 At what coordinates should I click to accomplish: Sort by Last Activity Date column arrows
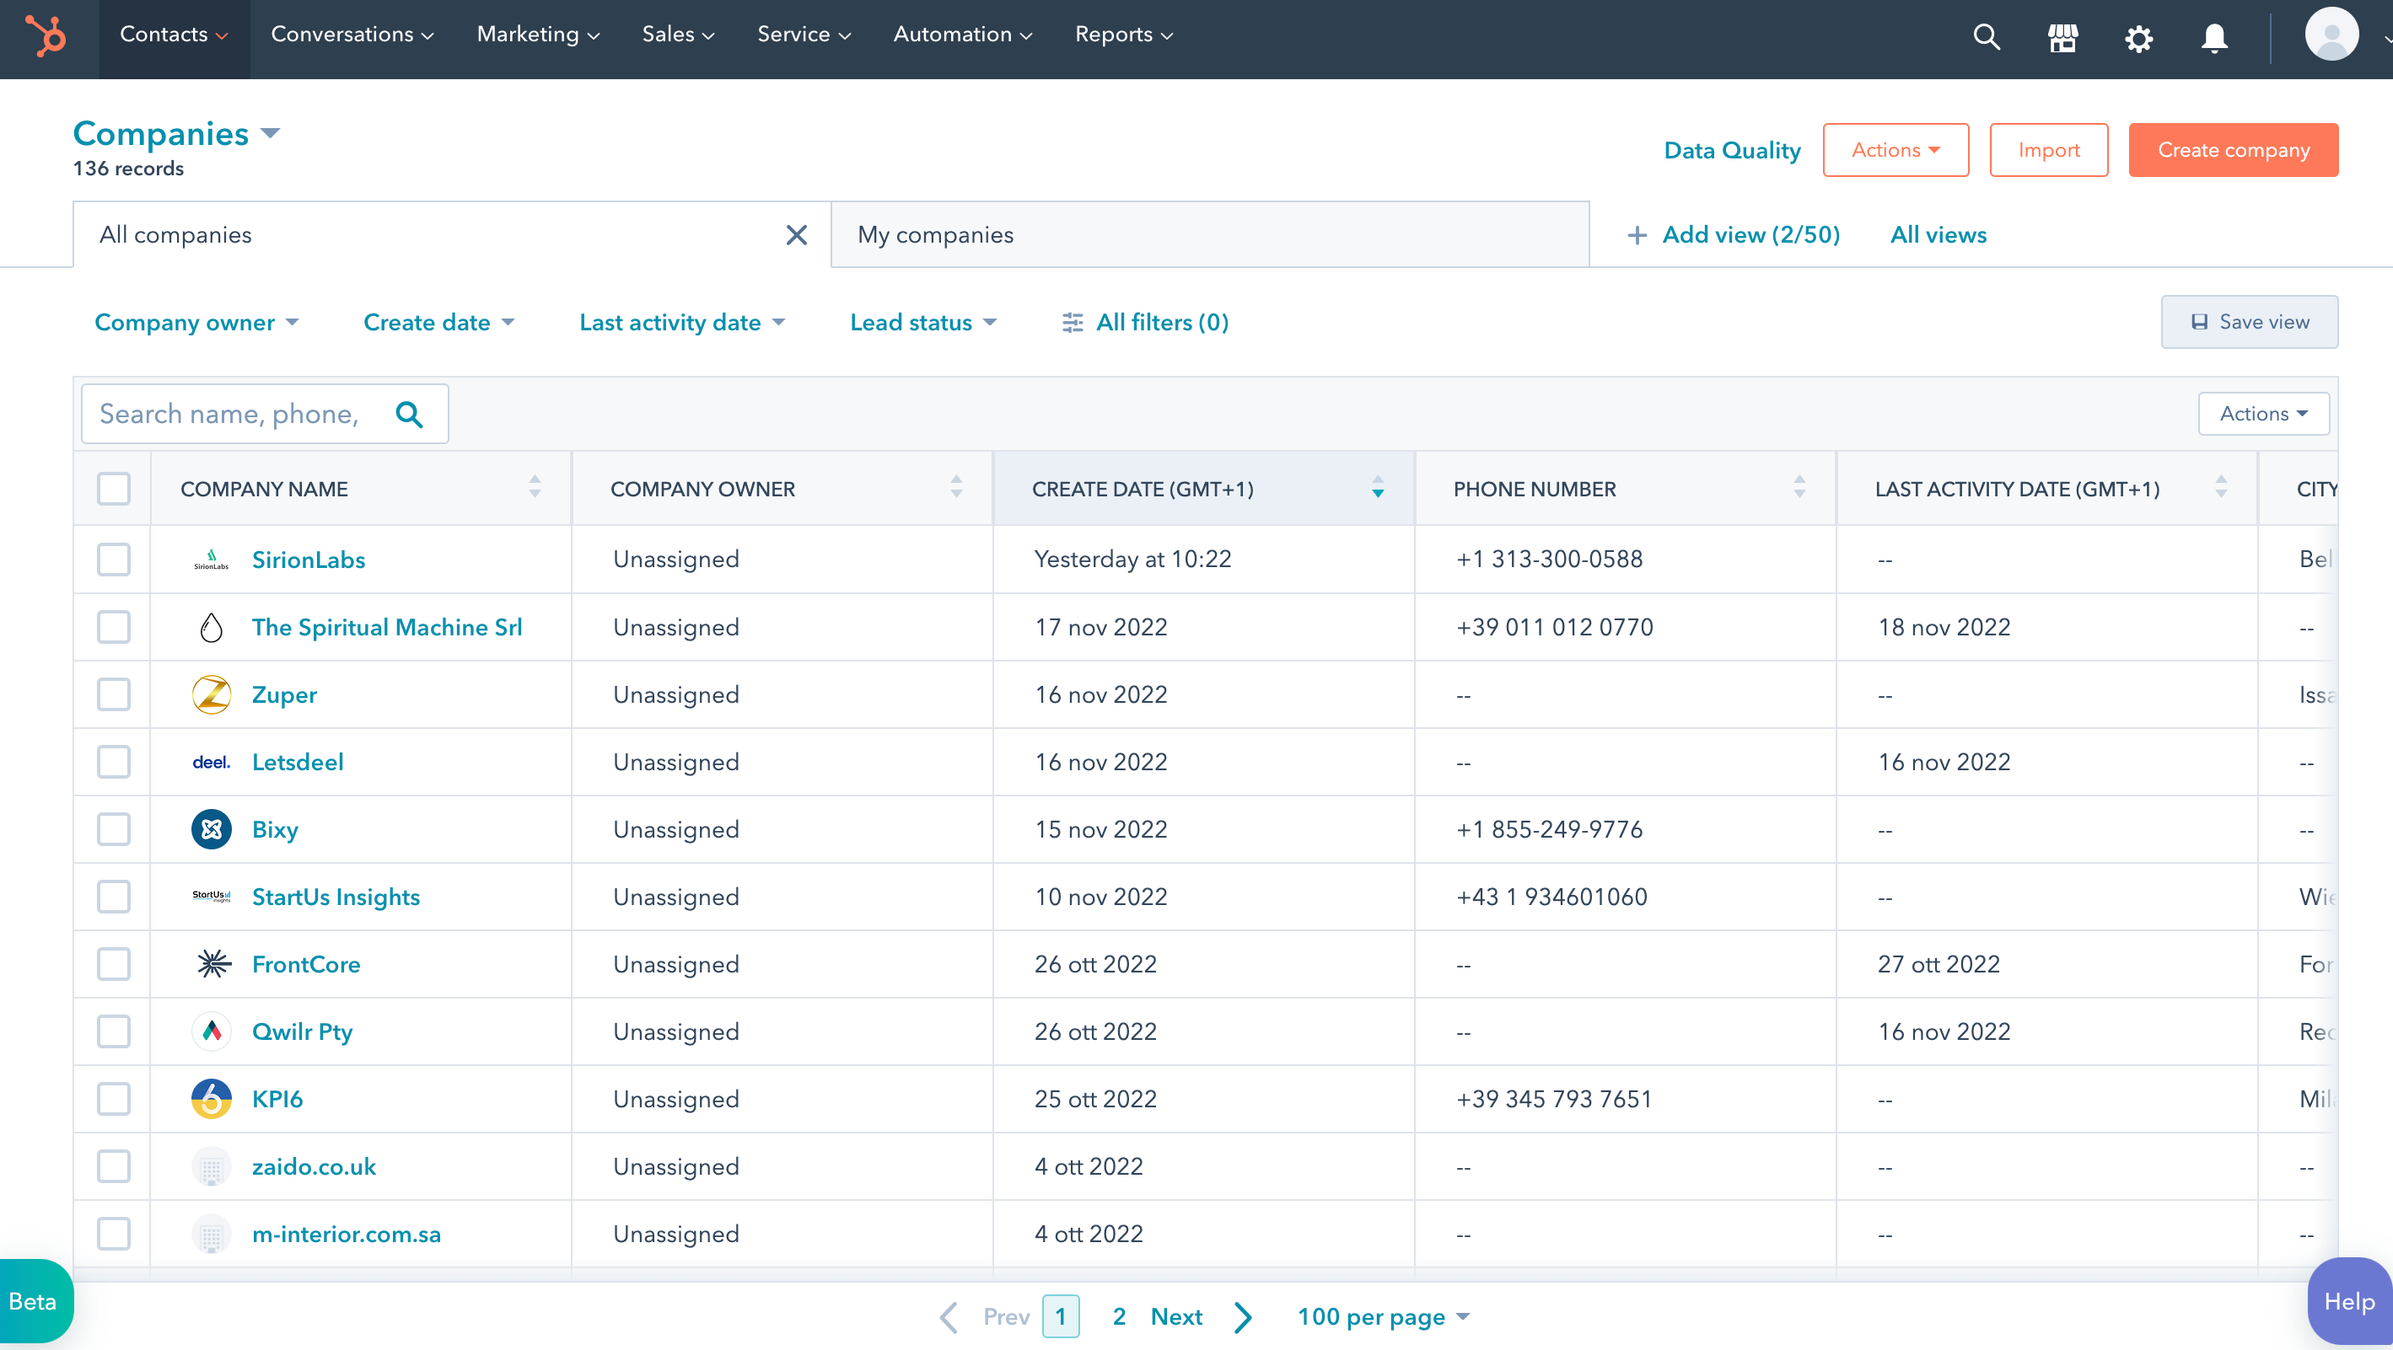(x=2221, y=486)
